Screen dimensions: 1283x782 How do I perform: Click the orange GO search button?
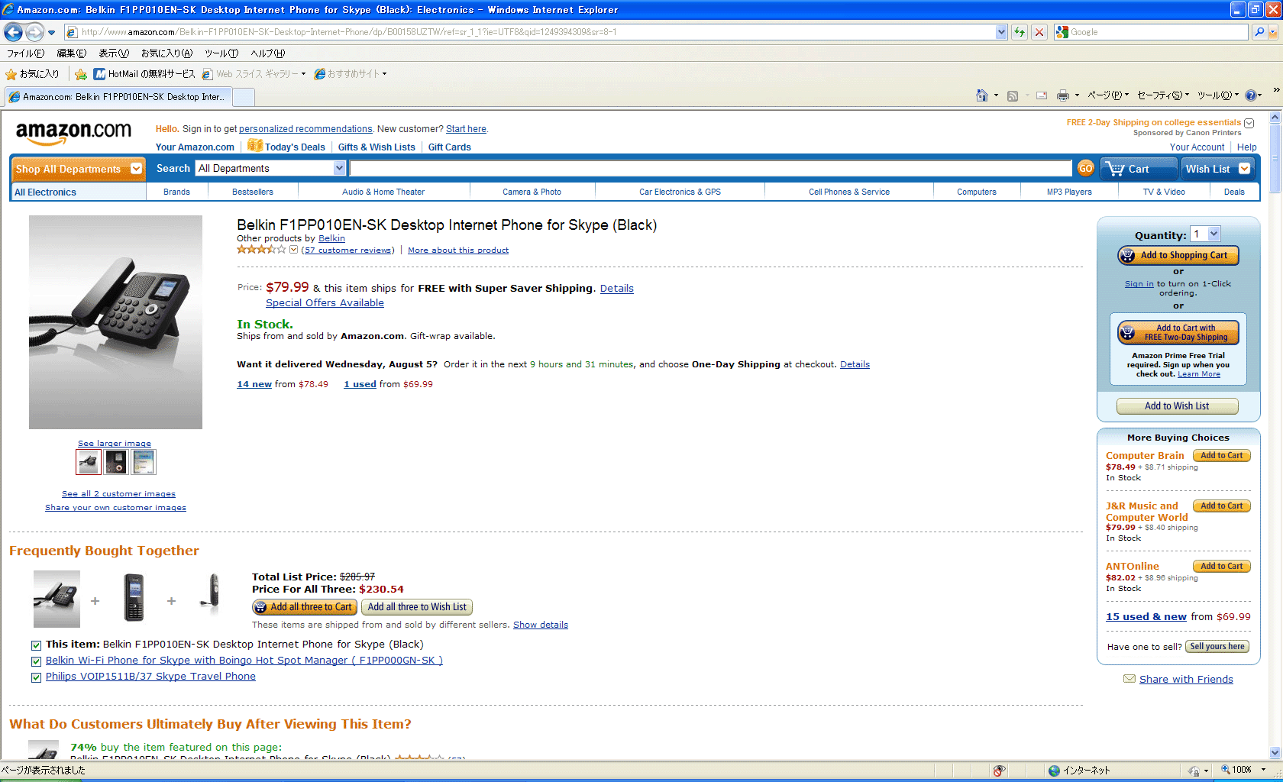1085,169
